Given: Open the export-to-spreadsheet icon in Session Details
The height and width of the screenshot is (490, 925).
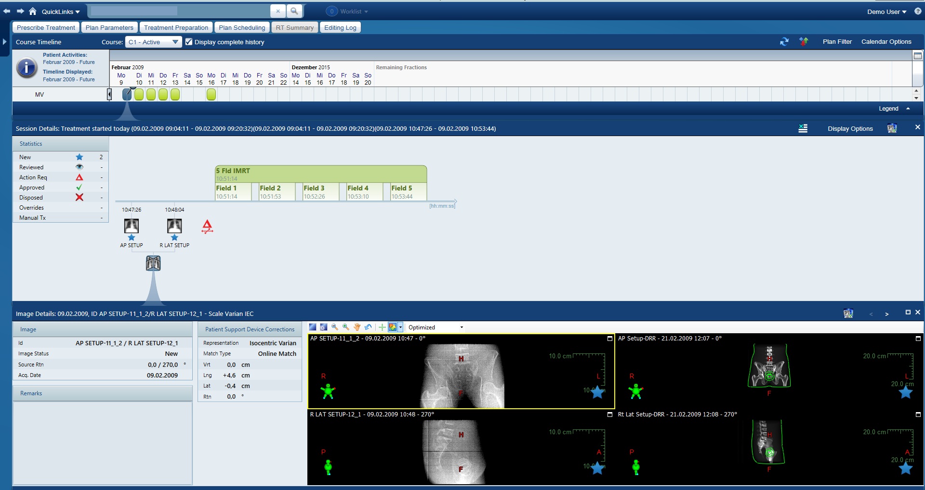Looking at the screenshot, I should pos(803,128).
